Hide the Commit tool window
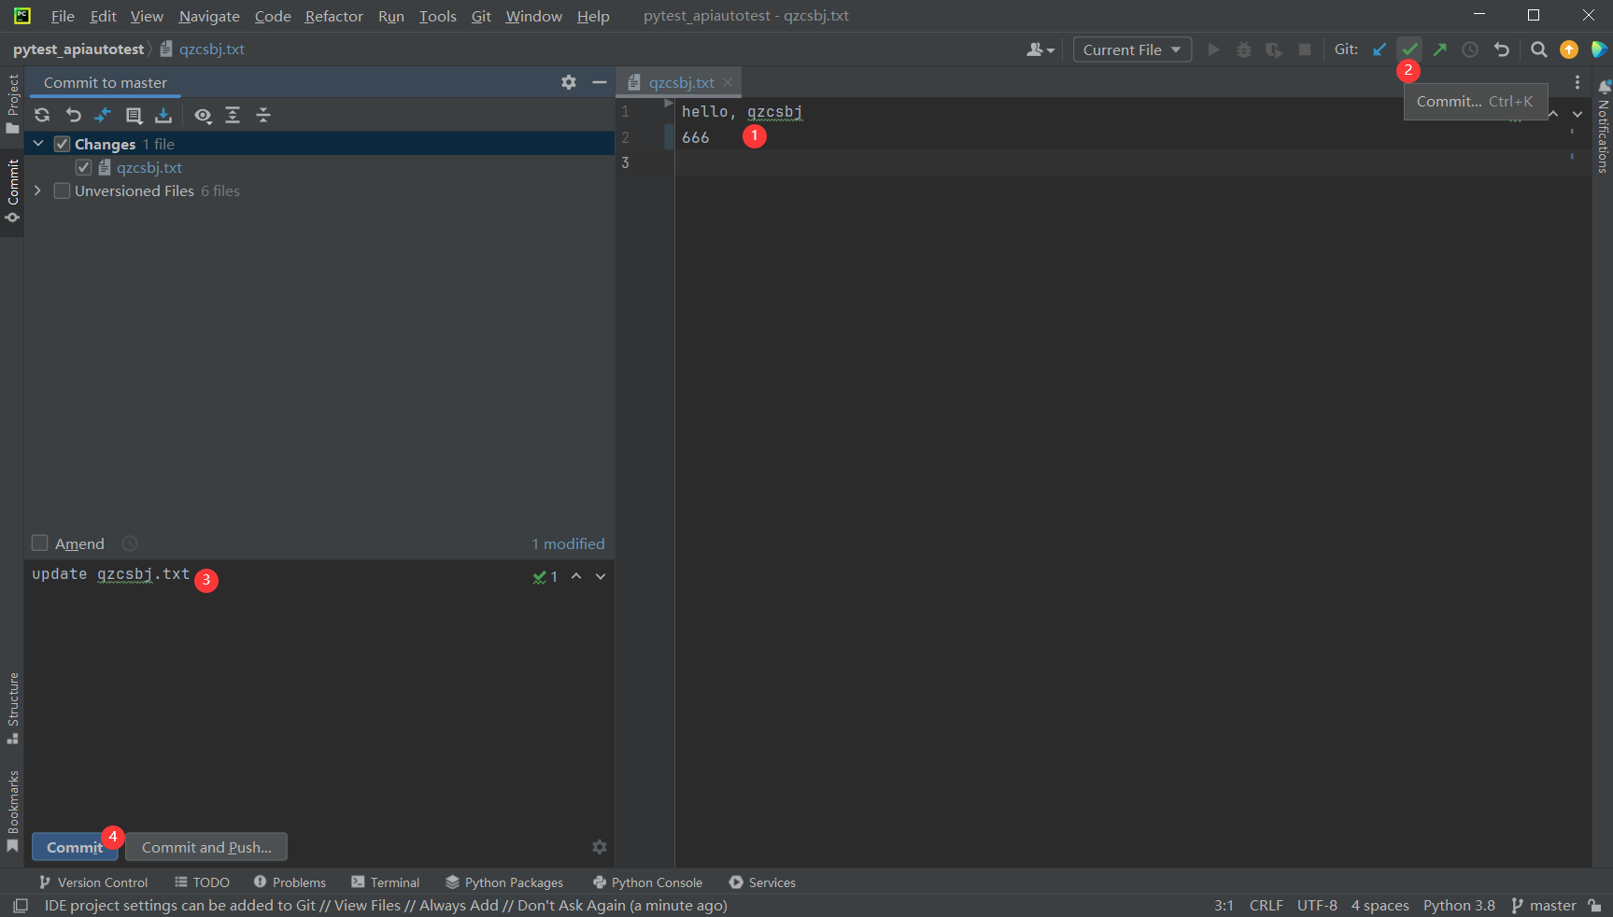This screenshot has width=1613, height=917. click(600, 82)
